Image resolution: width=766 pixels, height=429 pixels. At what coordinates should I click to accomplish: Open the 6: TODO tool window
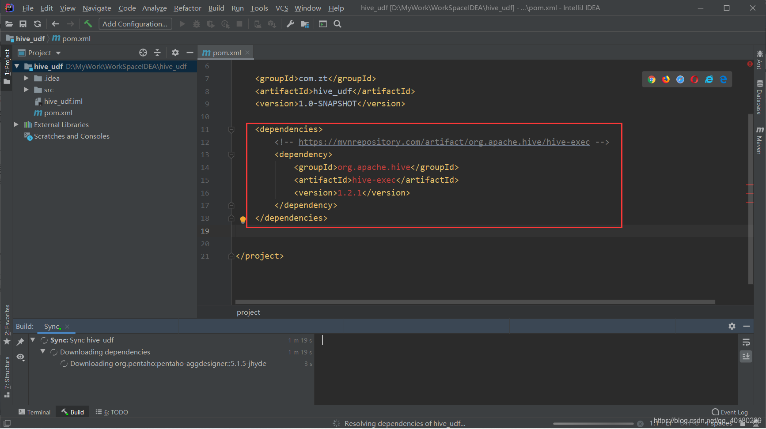112,412
